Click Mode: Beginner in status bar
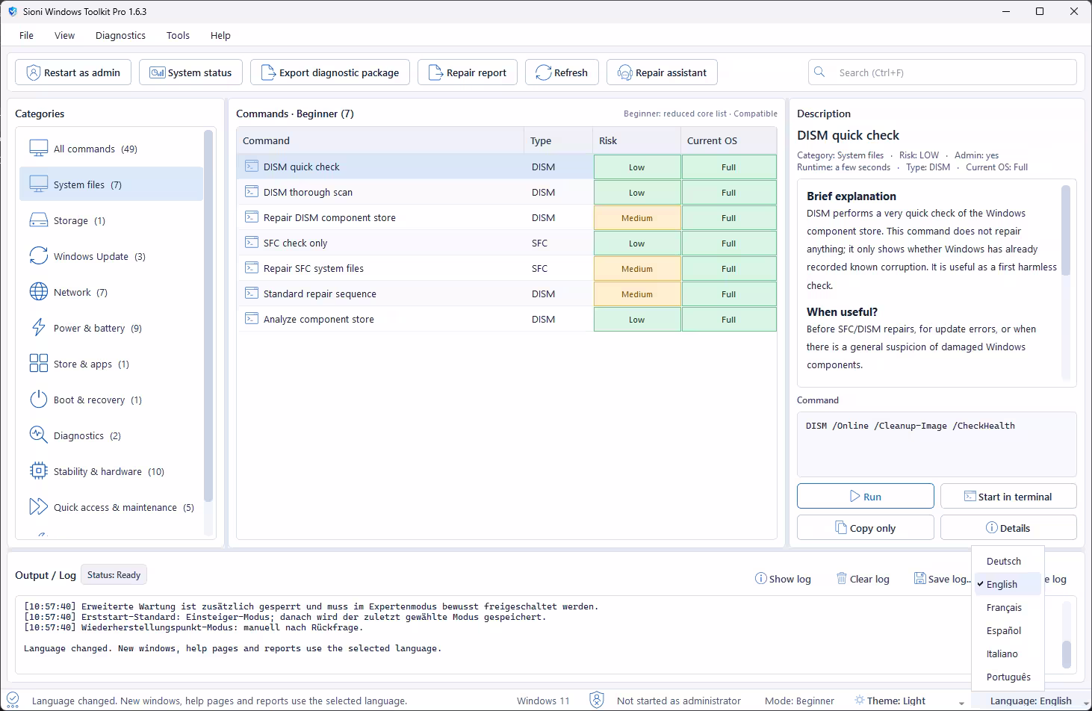This screenshot has width=1092, height=711. click(799, 701)
